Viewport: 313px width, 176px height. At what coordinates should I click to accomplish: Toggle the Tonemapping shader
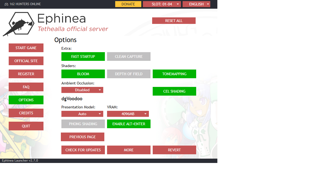[174, 74]
